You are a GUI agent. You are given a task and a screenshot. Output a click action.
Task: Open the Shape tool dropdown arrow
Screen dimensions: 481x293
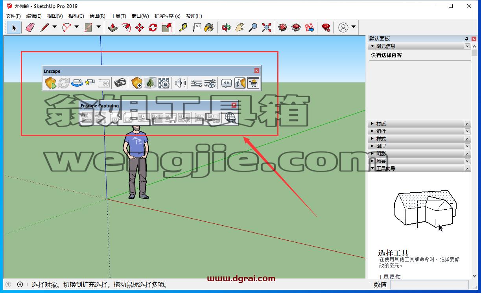coord(99,27)
